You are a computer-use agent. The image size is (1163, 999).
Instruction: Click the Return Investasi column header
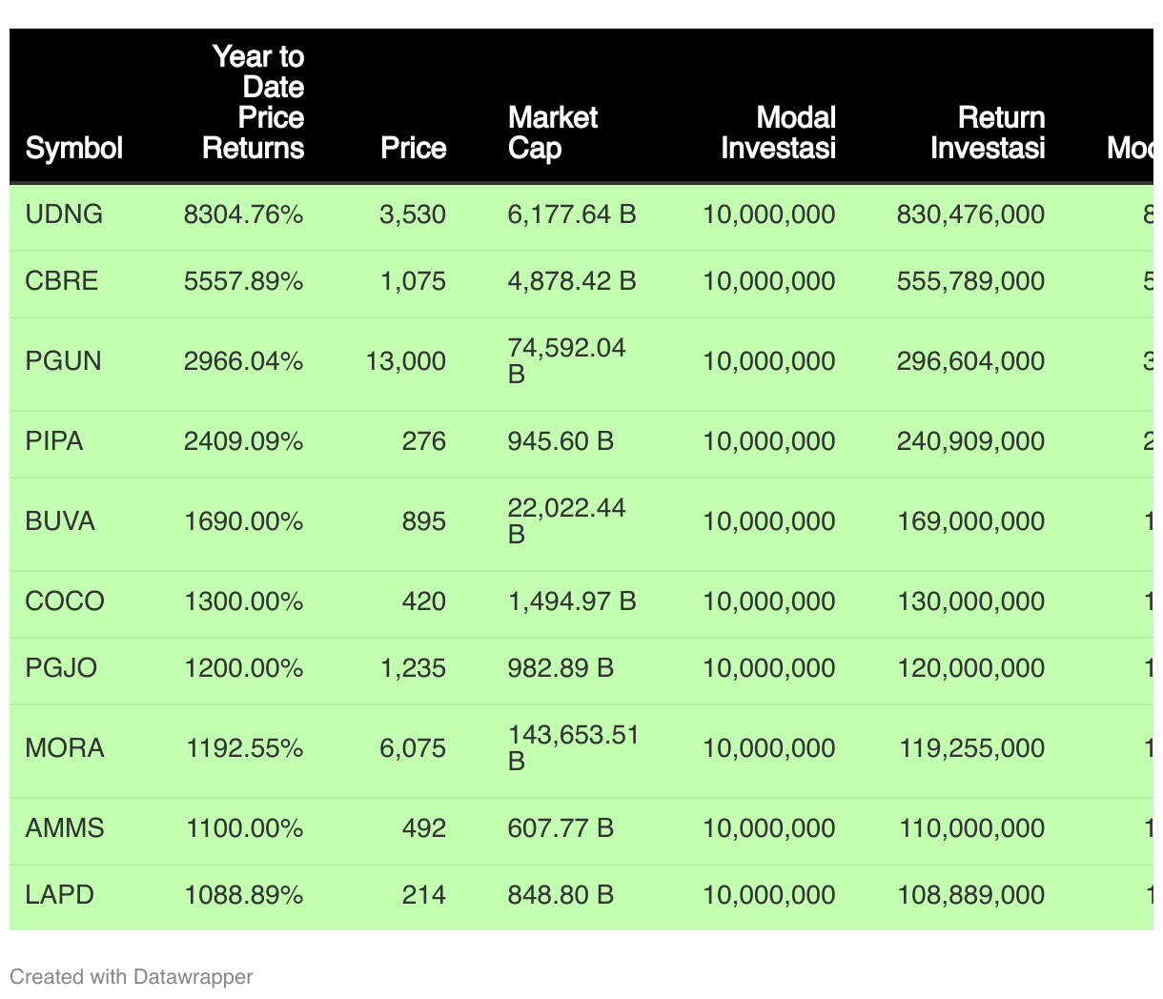click(x=988, y=133)
